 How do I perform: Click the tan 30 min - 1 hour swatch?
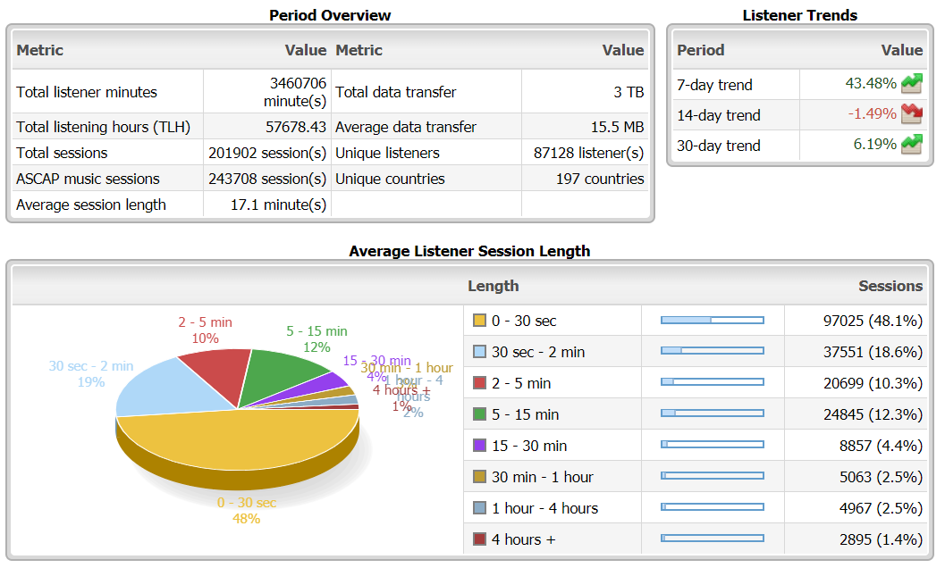coord(480,477)
